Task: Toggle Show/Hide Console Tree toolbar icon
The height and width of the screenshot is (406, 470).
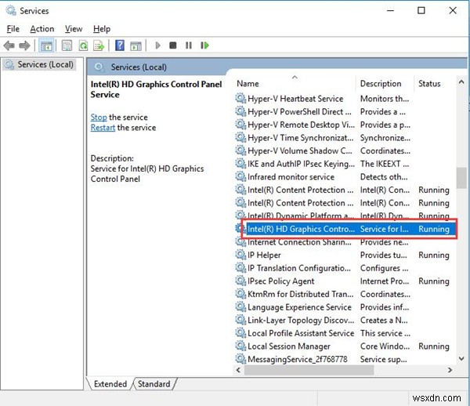Action: tap(46, 45)
